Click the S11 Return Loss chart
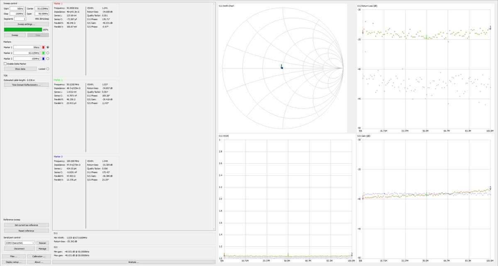498x266 pixels. [x=426, y=68]
